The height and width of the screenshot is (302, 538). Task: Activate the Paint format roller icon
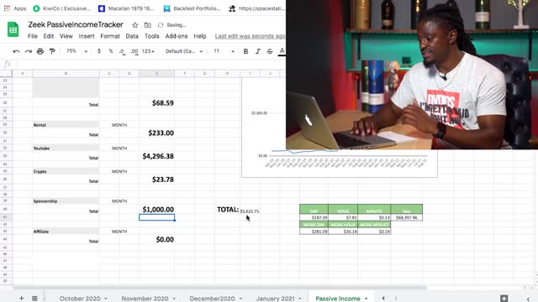tap(52, 51)
